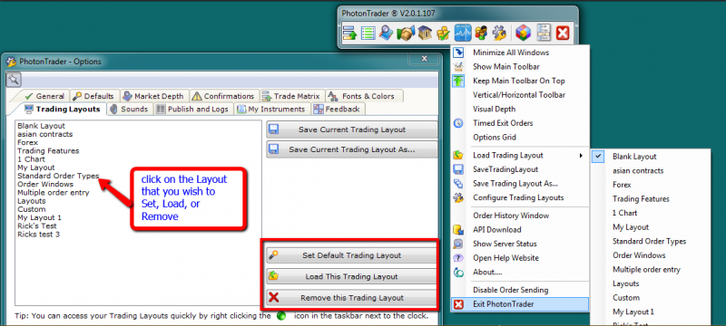
Task: Click the group of people toolbar icon
Action: tap(481, 34)
